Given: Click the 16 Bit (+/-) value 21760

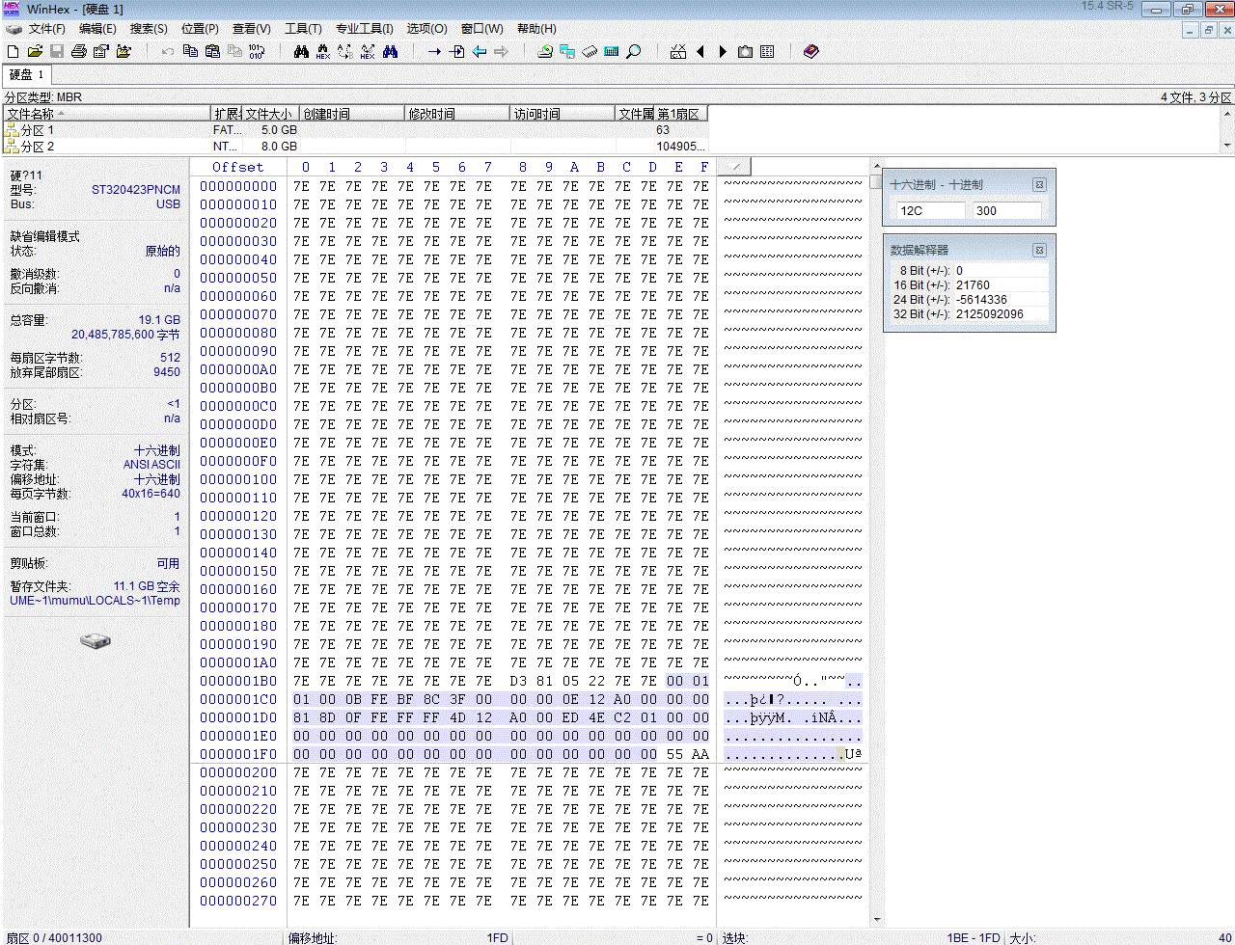Looking at the screenshot, I should (973, 285).
